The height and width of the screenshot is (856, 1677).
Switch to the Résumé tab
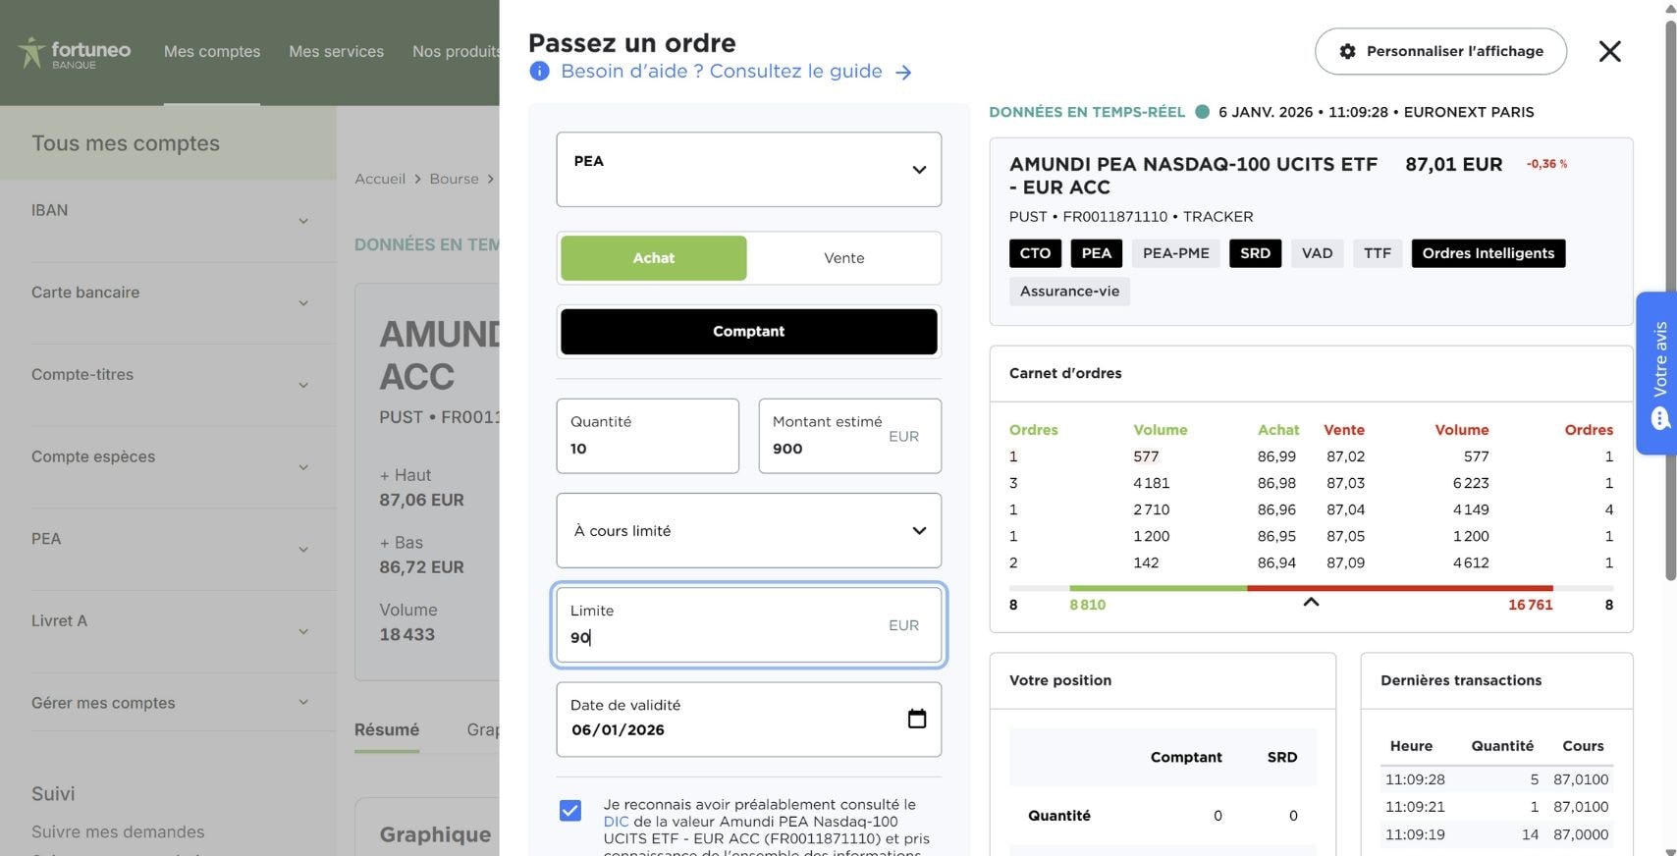[387, 730]
